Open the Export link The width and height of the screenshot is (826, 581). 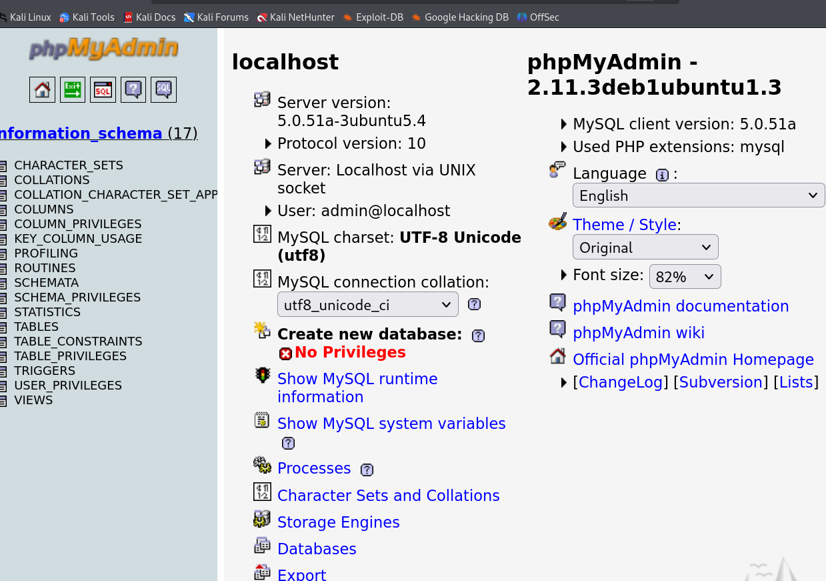302,575
